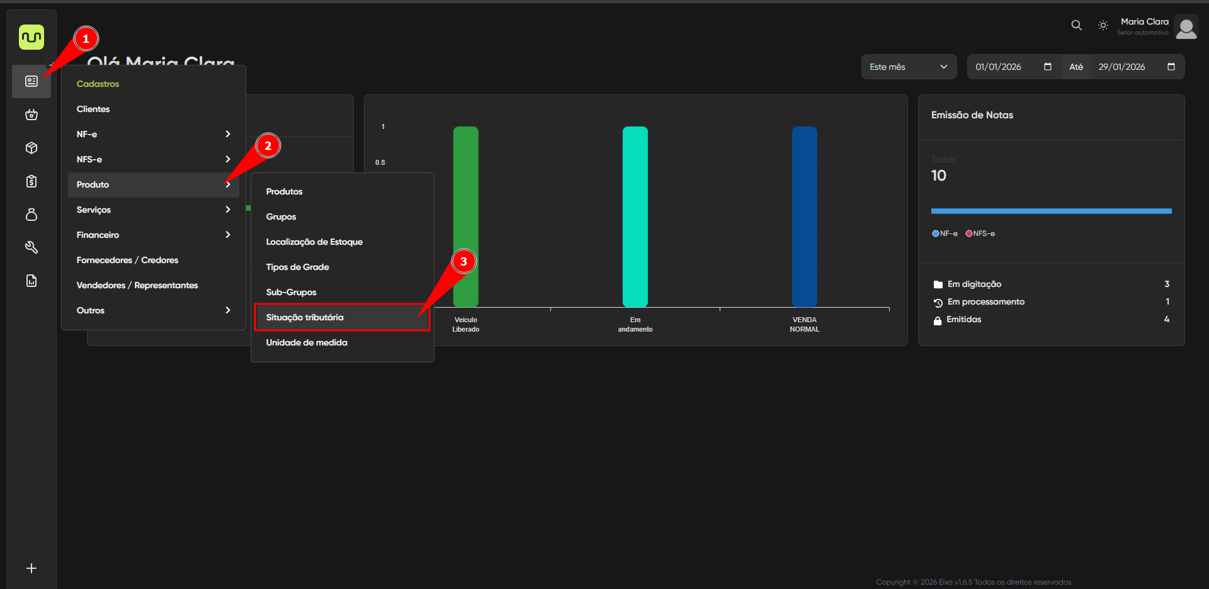Open the Este mês period dropdown
This screenshot has height=589, width=1209.
pos(908,67)
